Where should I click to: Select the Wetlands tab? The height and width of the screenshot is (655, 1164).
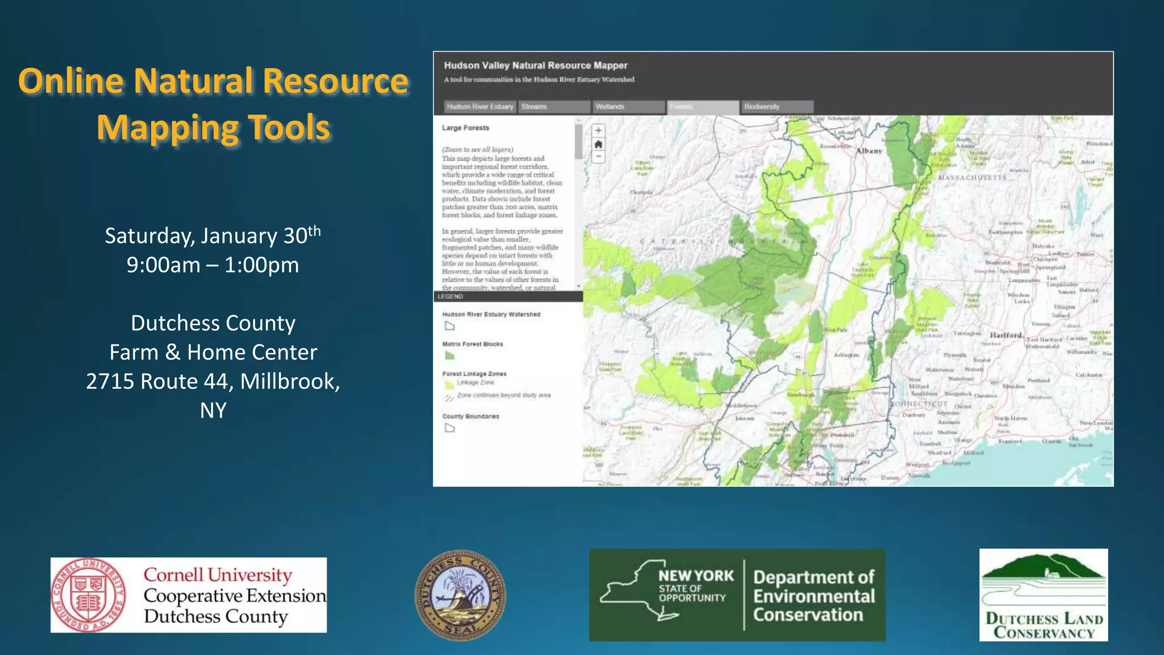pos(629,107)
